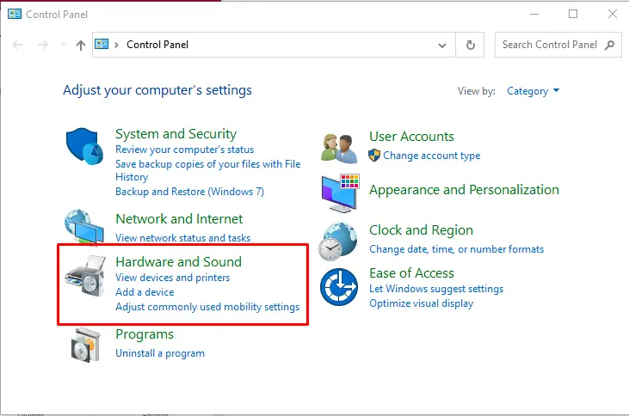The height and width of the screenshot is (416, 629).
Task: Open Appearance and Personalization category
Action: pyautogui.click(x=464, y=190)
